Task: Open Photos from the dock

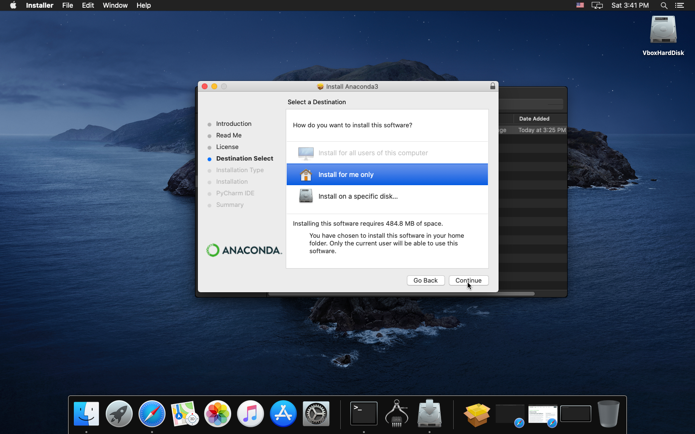Action: coord(218,414)
